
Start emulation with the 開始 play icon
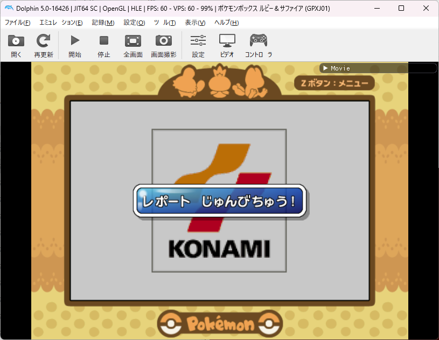(75, 40)
